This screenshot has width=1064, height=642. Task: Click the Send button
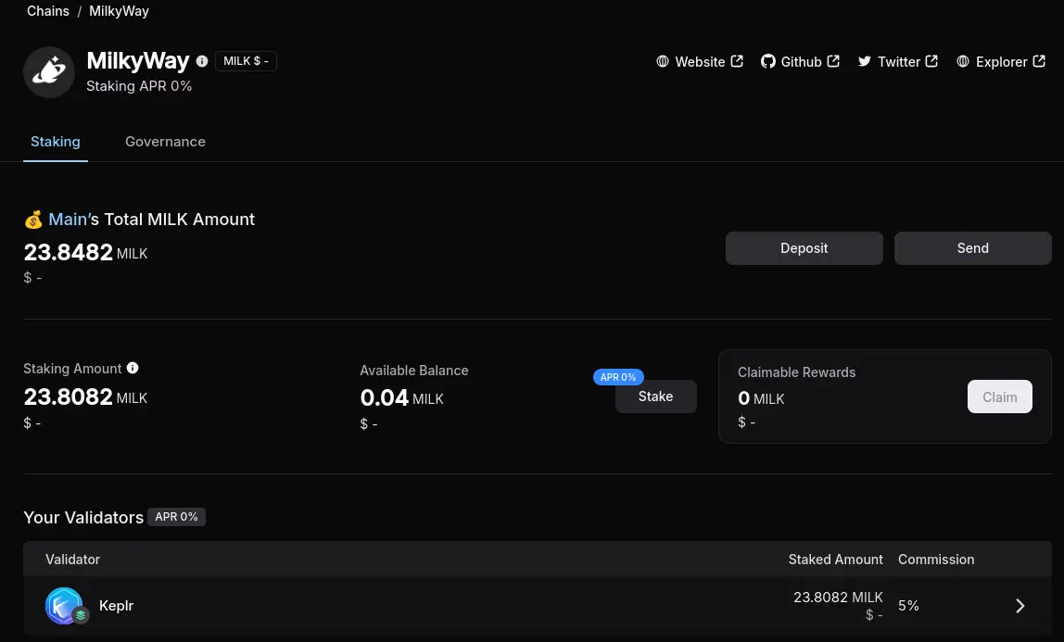[x=972, y=248]
